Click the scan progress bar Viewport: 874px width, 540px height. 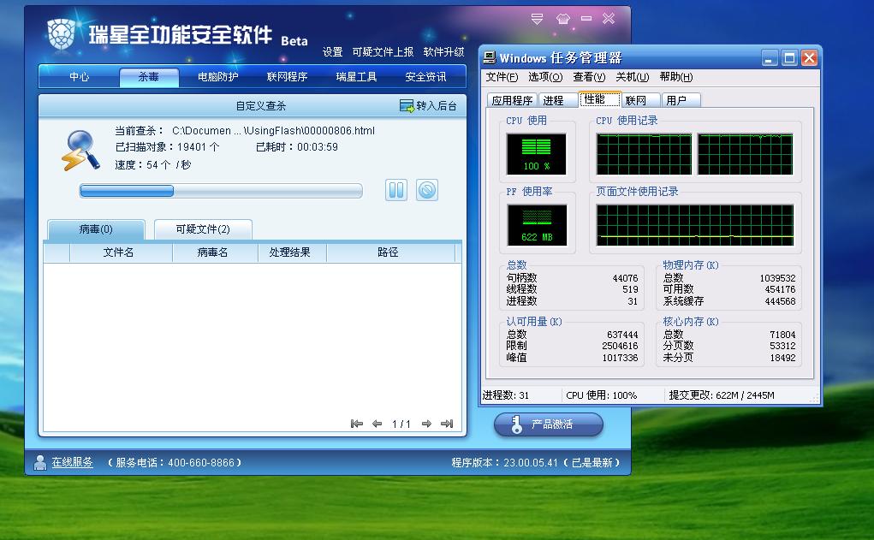click(221, 191)
